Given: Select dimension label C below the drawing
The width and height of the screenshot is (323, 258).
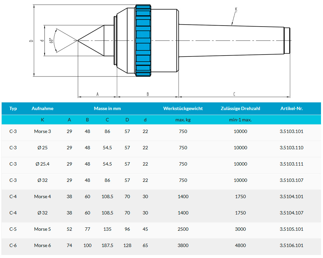Looking at the screenshot, I should click(234, 94).
